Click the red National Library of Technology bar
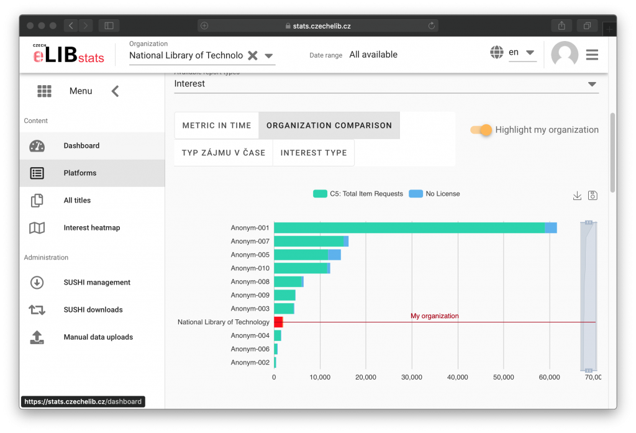This screenshot has width=636, height=433. (x=278, y=322)
